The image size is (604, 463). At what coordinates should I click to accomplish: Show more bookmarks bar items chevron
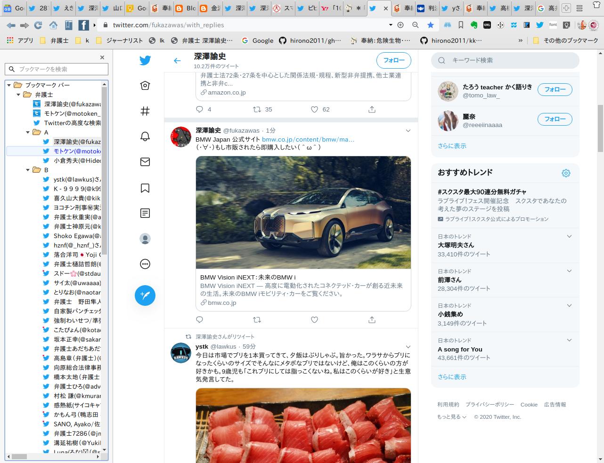point(520,40)
